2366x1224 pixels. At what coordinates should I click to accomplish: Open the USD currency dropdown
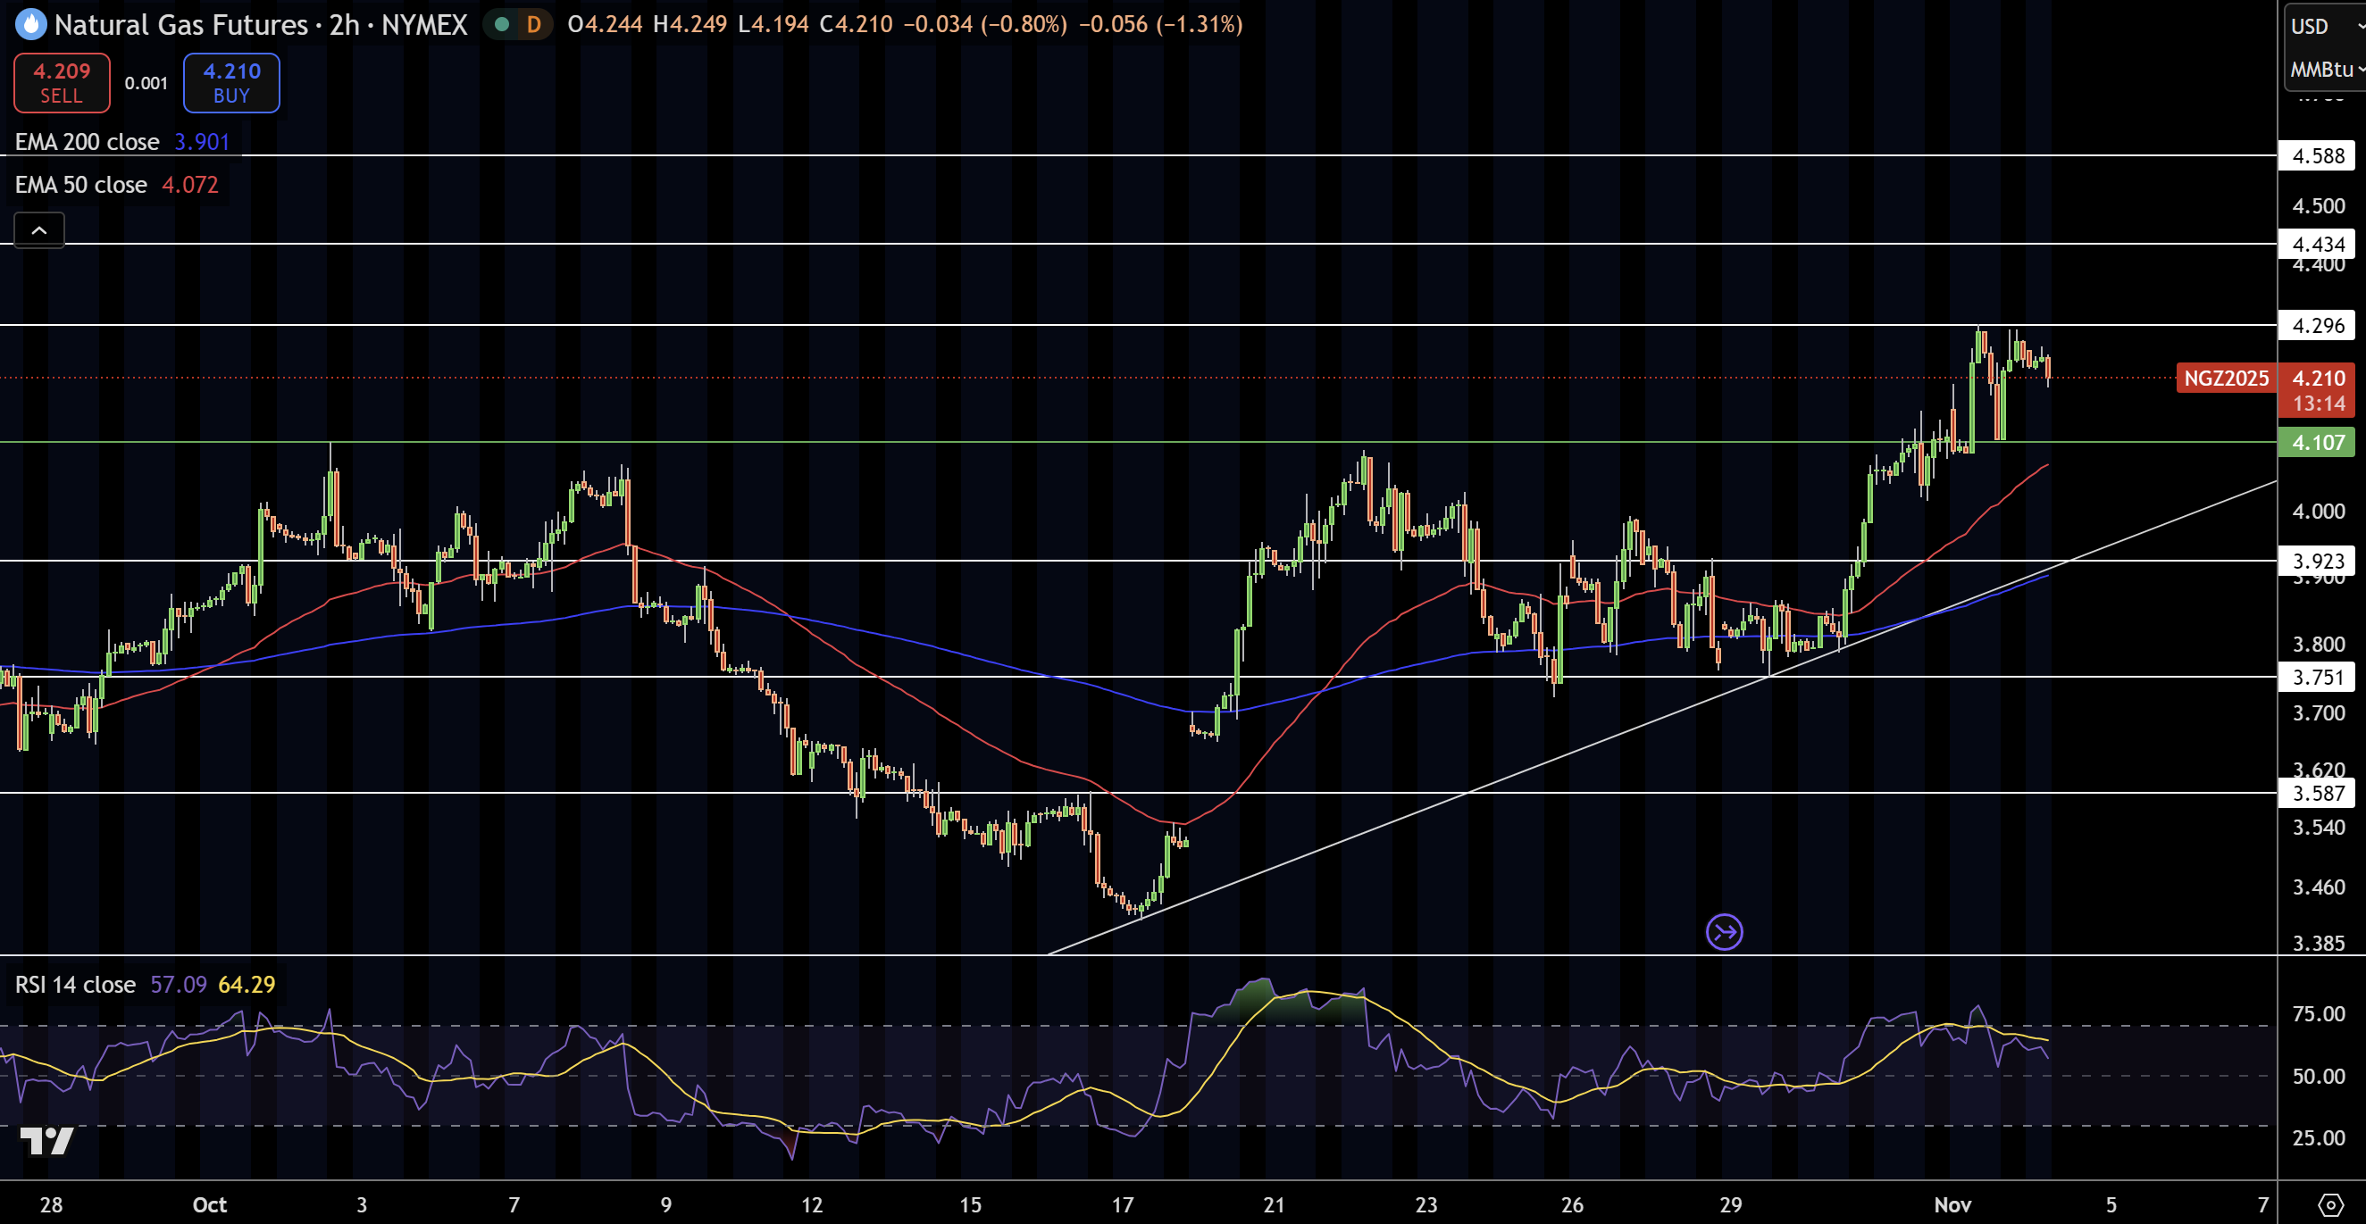pyautogui.click(x=2326, y=27)
